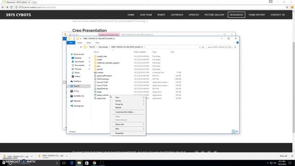
Task: Open File Explorer from the taskbar
Action: tap(79, 163)
